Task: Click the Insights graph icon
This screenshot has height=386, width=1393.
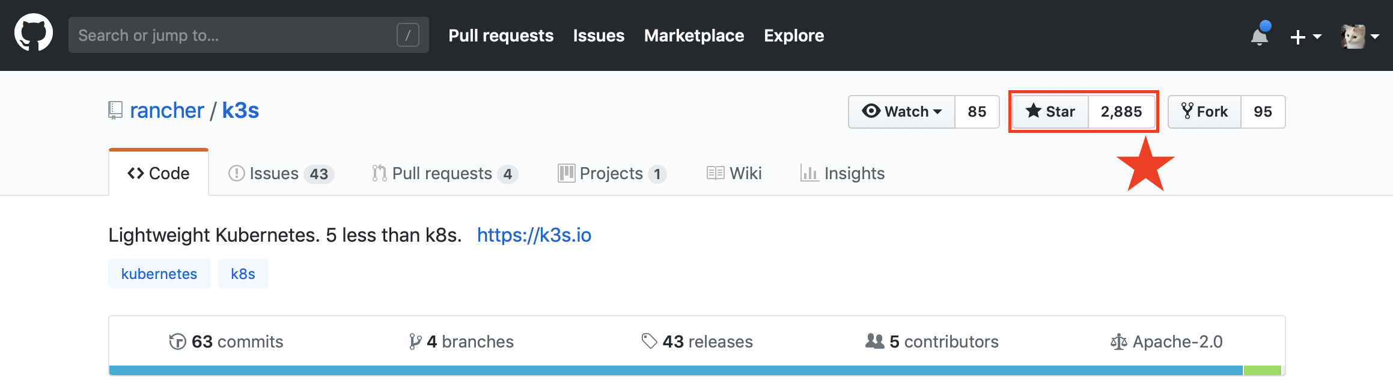Action: click(809, 173)
